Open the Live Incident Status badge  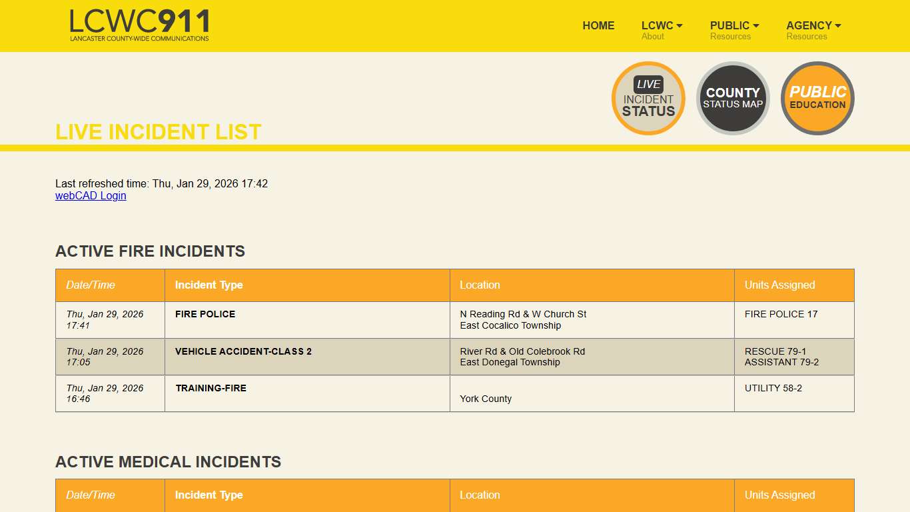pyautogui.click(x=648, y=98)
